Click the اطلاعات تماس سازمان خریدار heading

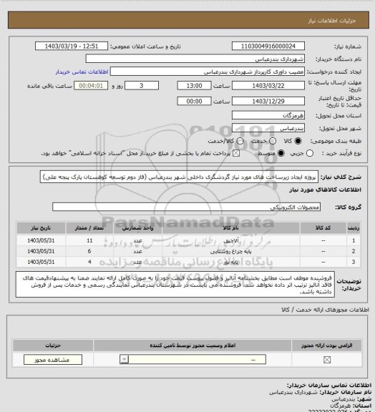328,386
